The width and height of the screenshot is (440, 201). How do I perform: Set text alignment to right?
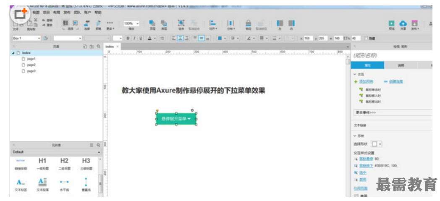click(x=186, y=38)
